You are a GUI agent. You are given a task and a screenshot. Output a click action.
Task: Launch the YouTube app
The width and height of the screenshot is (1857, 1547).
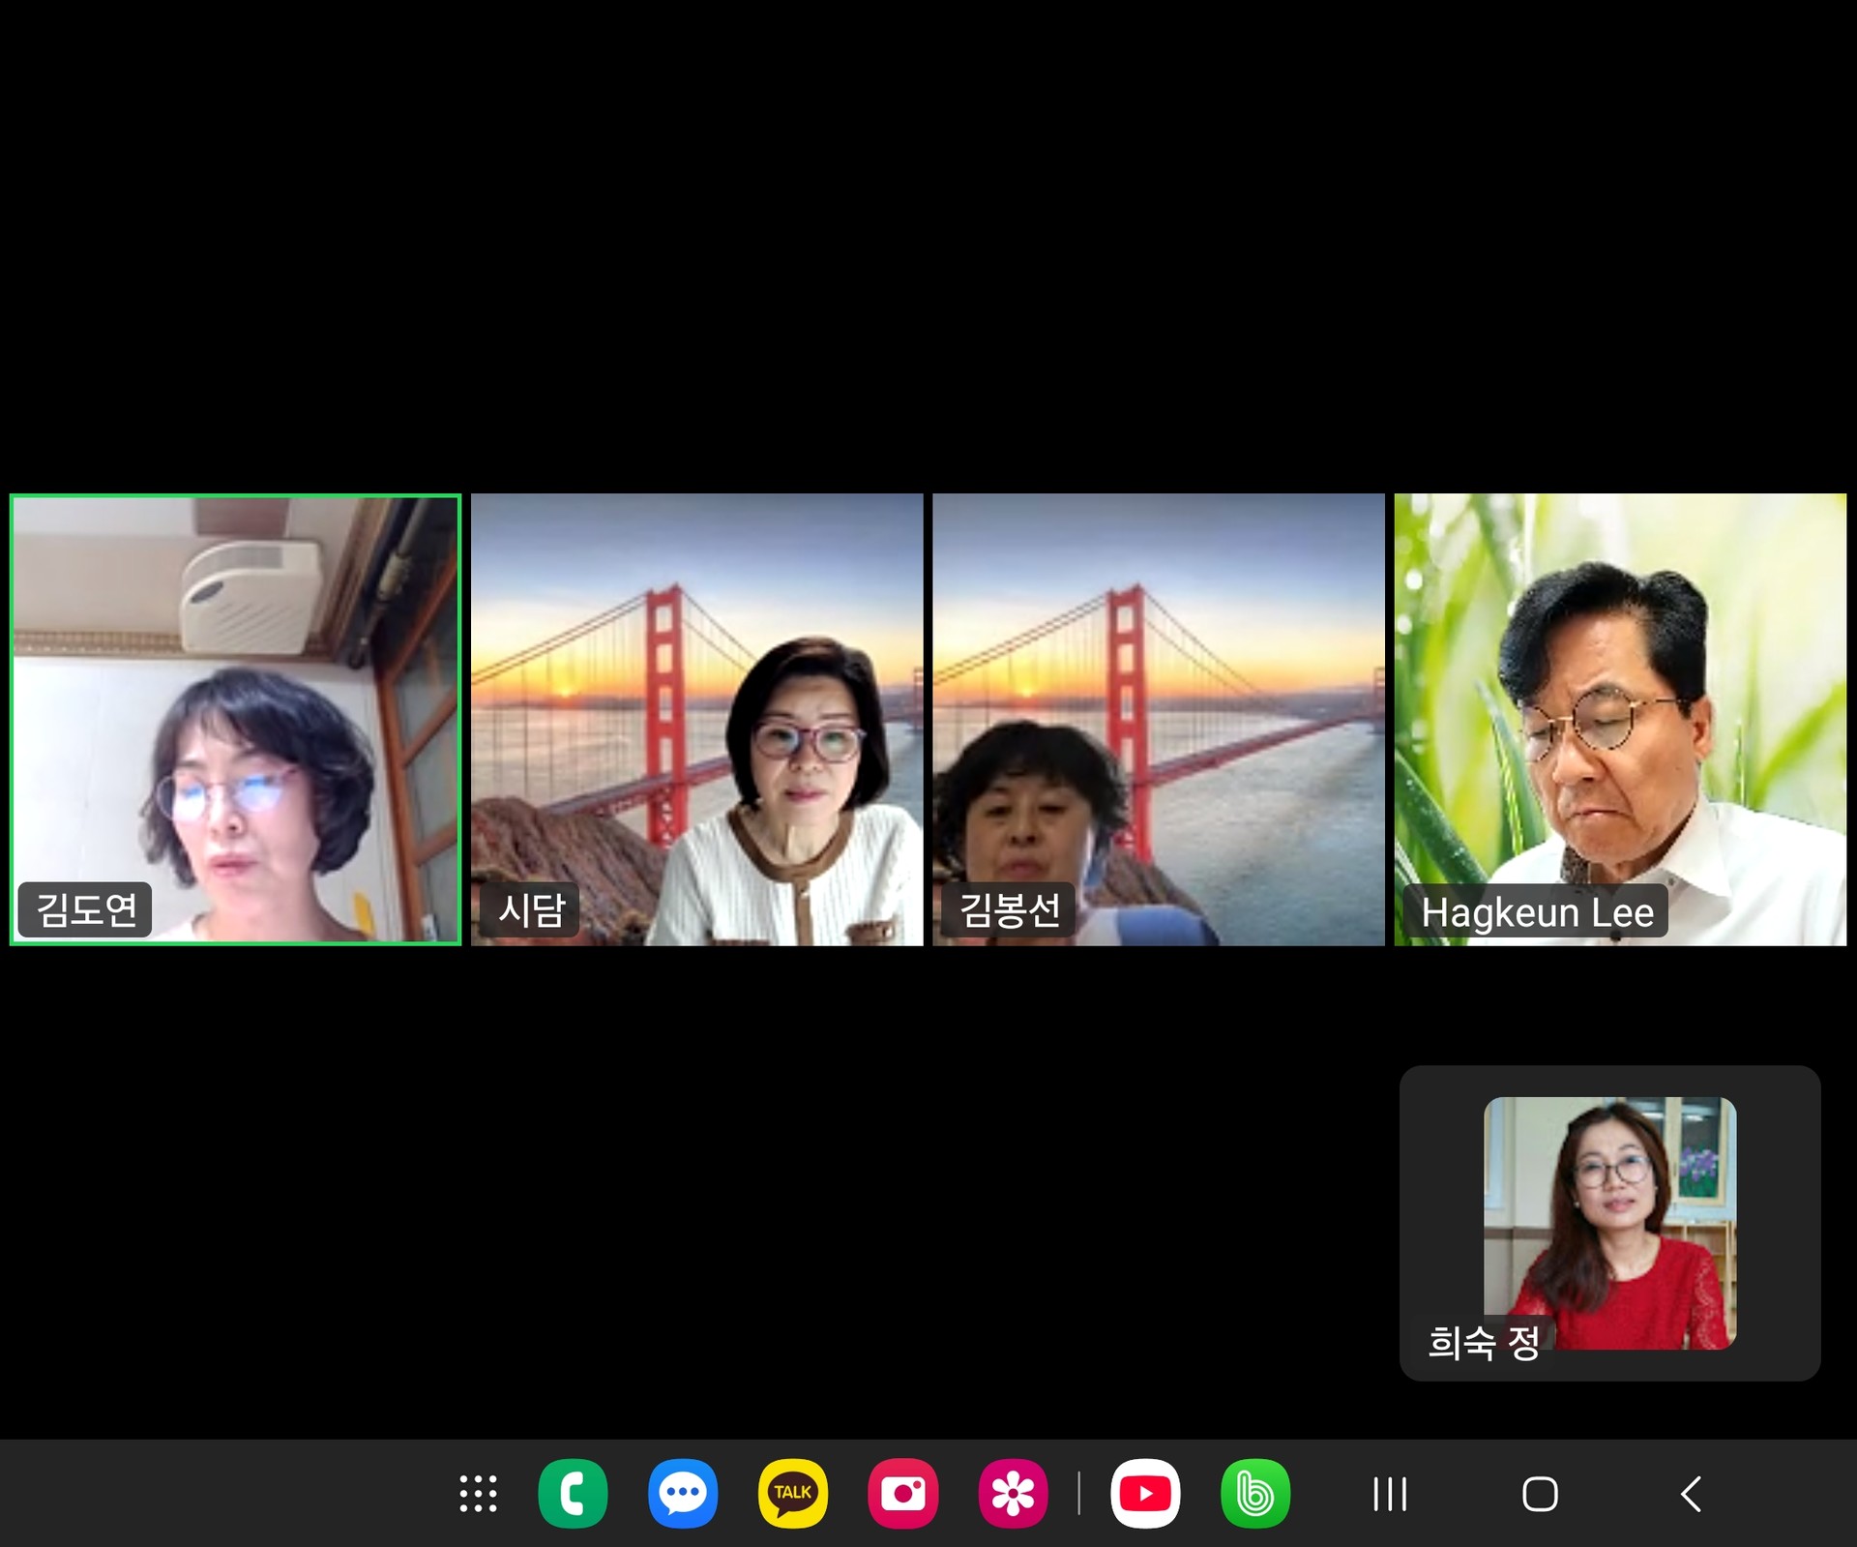[1145, 1494]
